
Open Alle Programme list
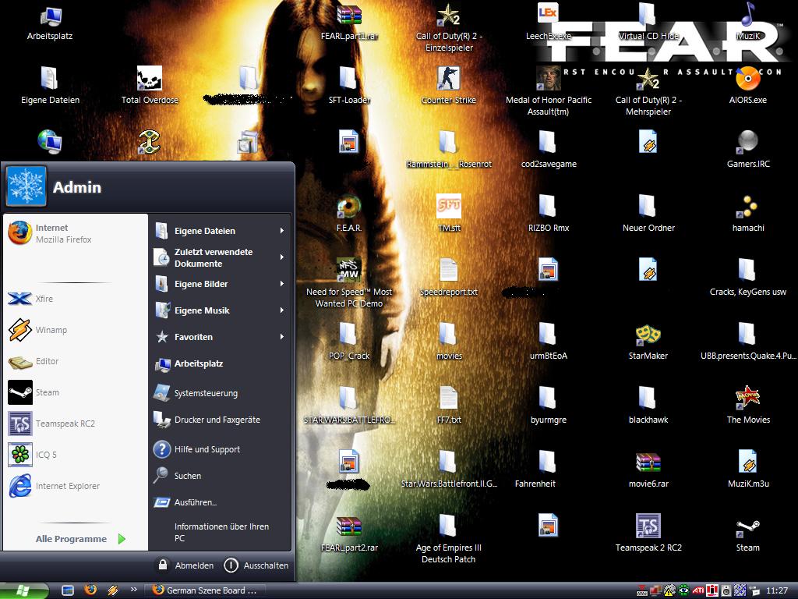tap(80, 539)
